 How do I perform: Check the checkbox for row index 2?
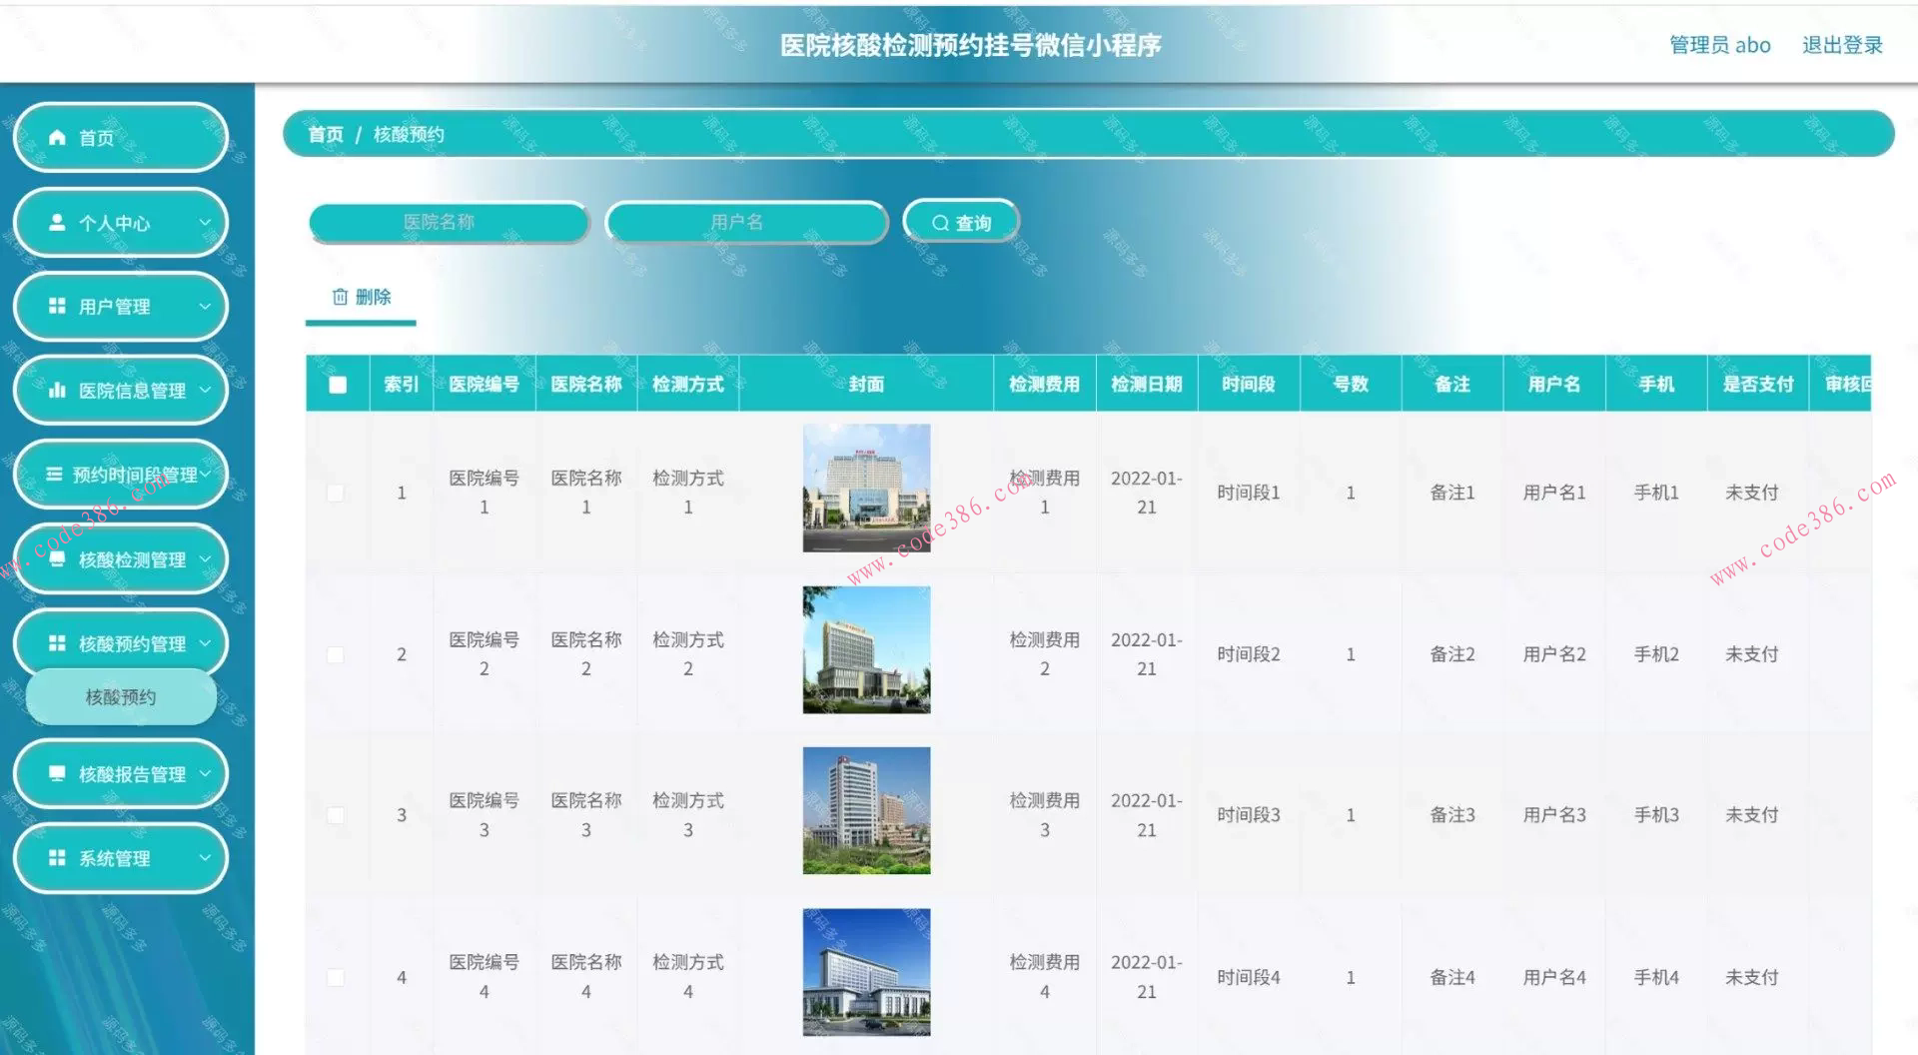pyautogui.click(x=336, y=654)
